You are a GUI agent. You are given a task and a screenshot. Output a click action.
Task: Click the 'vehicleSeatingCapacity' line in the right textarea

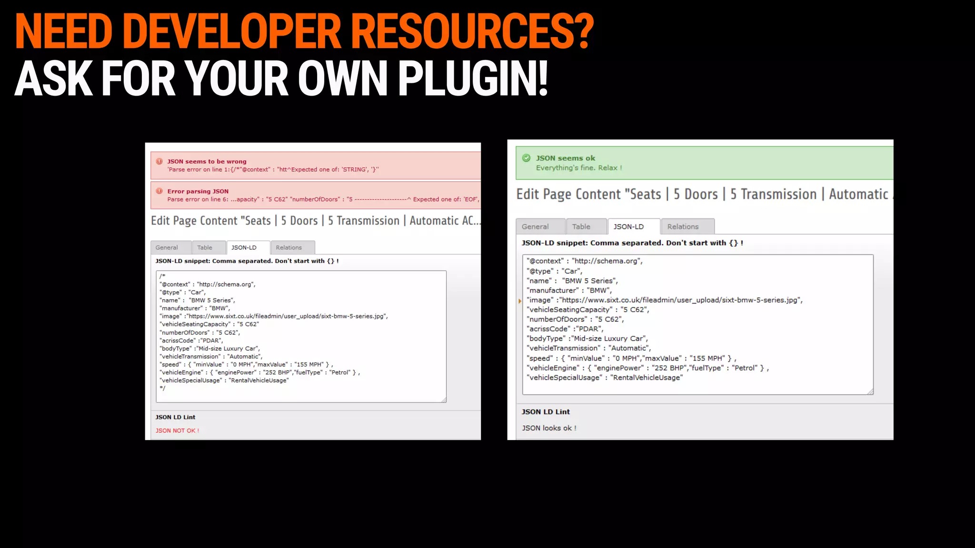588,310
